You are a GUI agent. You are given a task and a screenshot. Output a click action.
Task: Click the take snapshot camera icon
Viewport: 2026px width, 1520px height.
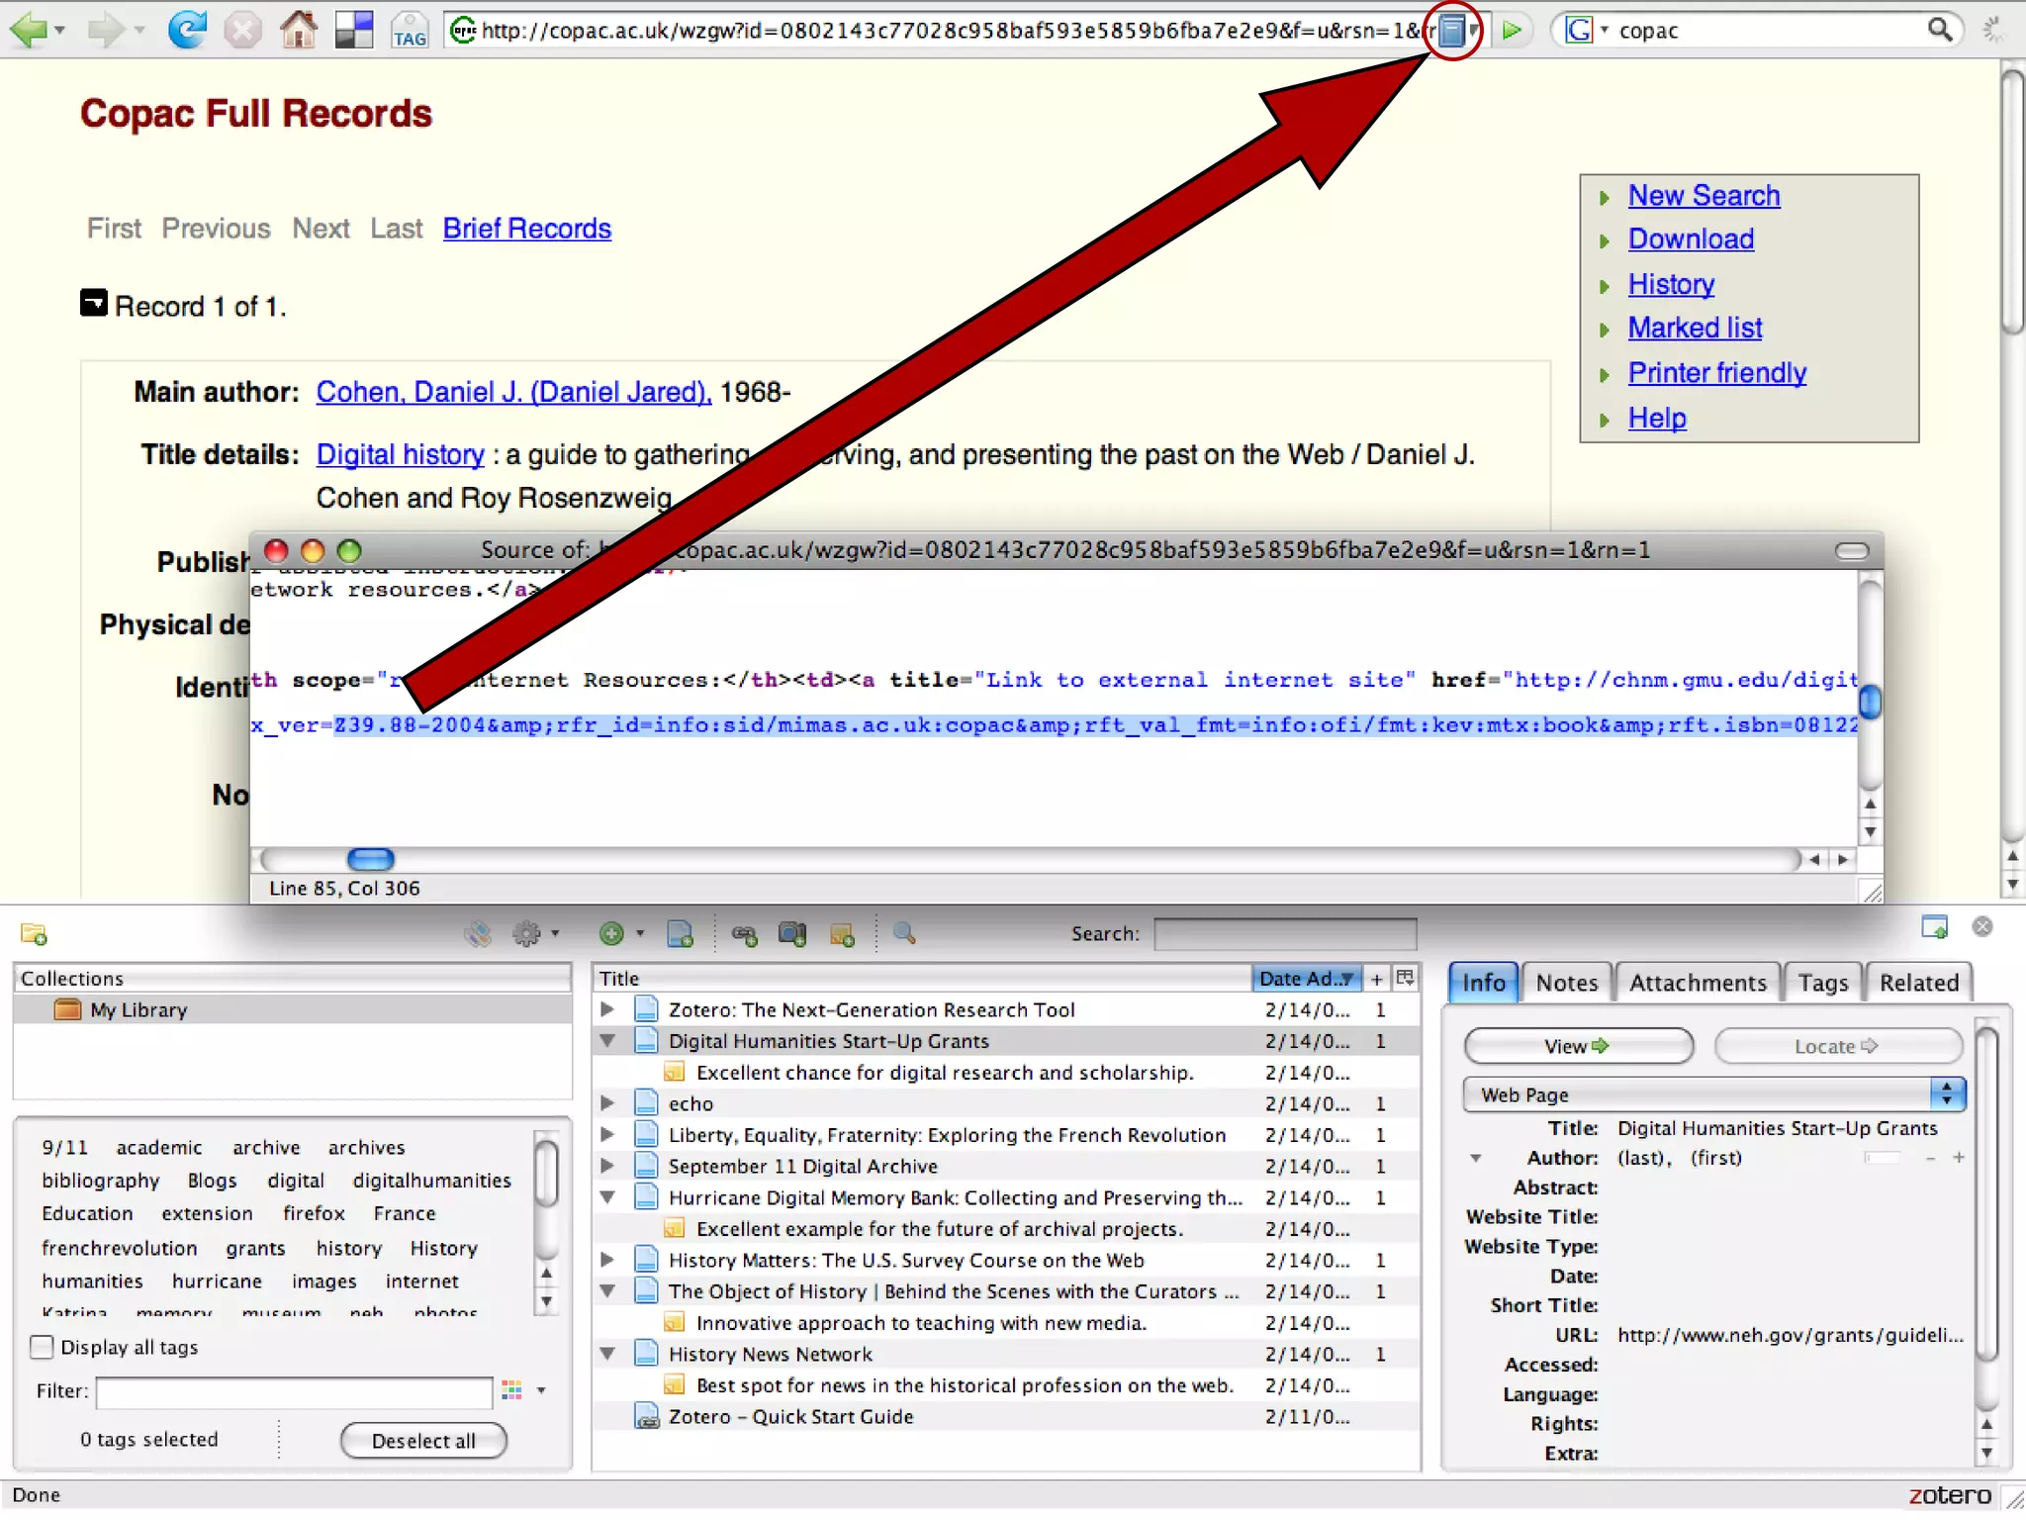click(x=791, y=933)
